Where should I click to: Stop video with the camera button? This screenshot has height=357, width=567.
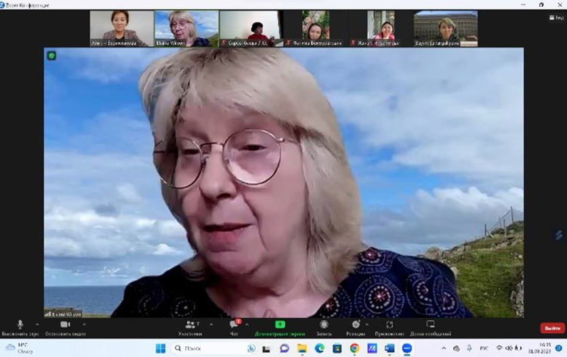tap(65, 325)
